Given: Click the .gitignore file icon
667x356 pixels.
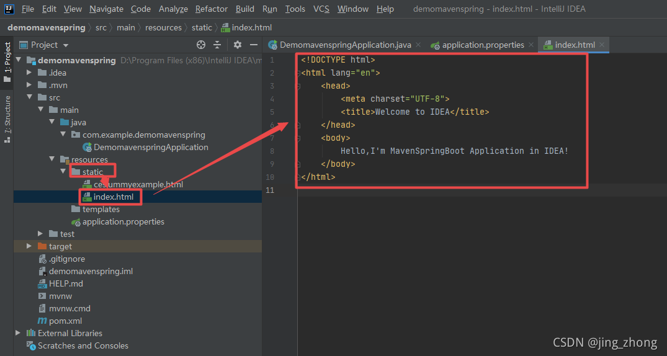Looking at the screenshot, I should pos(42,259).
